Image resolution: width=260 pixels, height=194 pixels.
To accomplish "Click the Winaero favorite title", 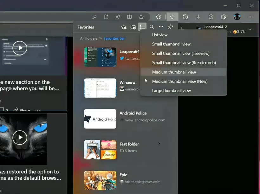I will click(x=127, y=82).
